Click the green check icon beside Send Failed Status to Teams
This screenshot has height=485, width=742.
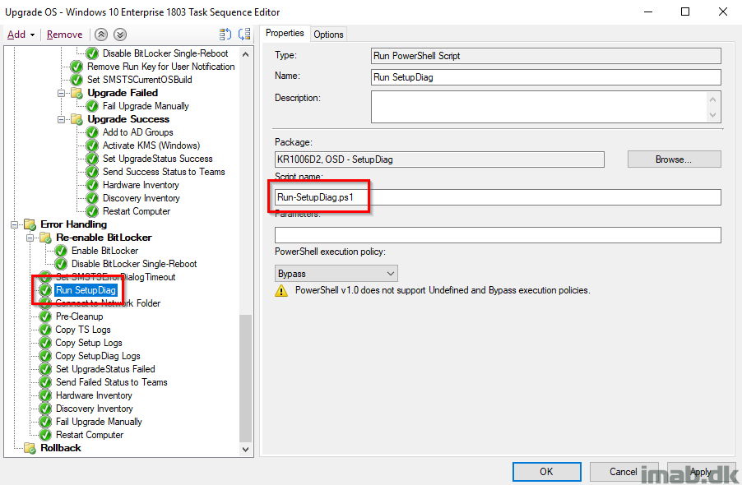coord(45,382)
